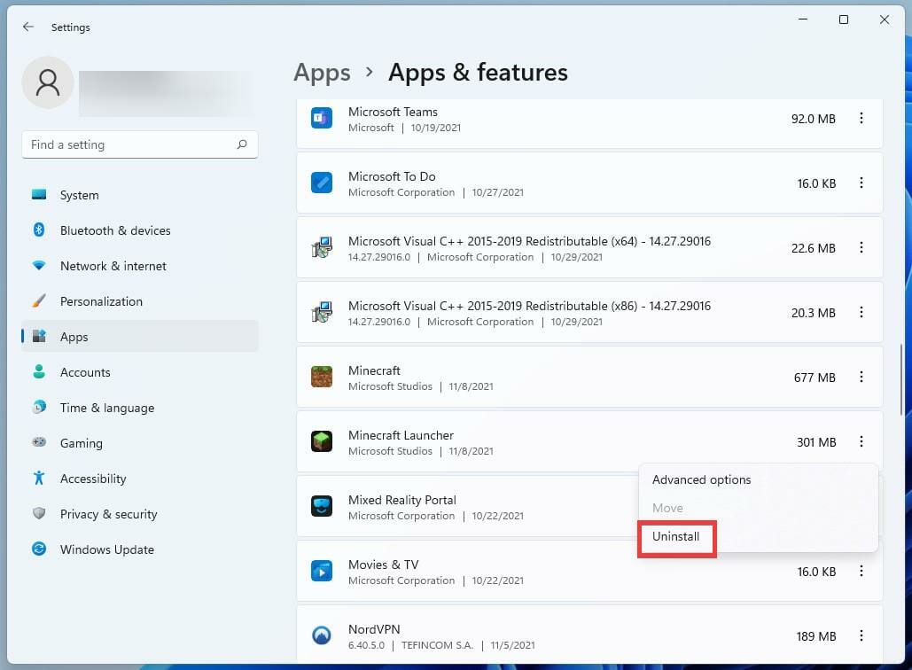Click the Visual C++ x86 installer icon

coord(322,312)
